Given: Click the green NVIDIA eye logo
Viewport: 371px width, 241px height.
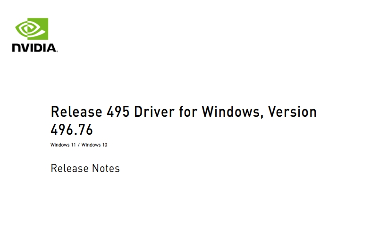Looking at the screenshot, I should point(32,29).
